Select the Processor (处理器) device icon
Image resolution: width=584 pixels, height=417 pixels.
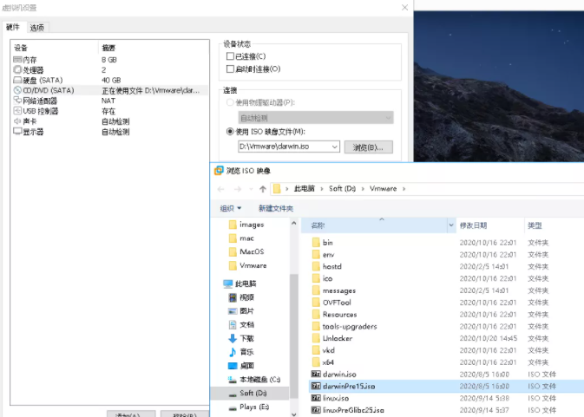17,69
